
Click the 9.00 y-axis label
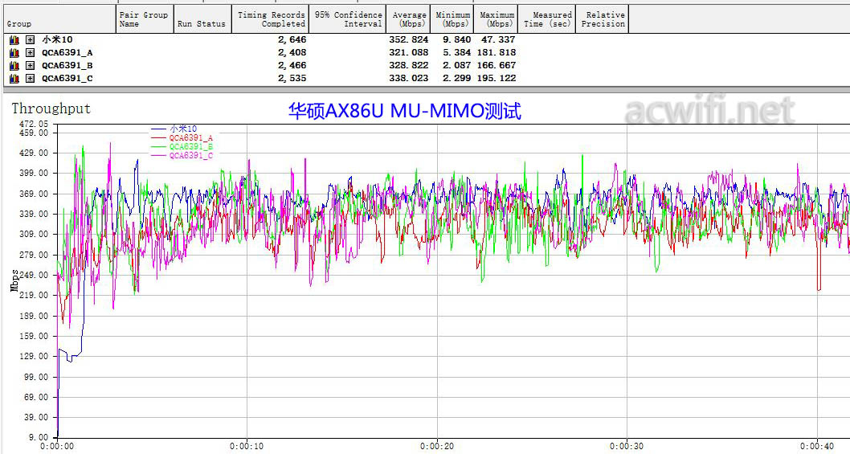(x=39, y=437)
